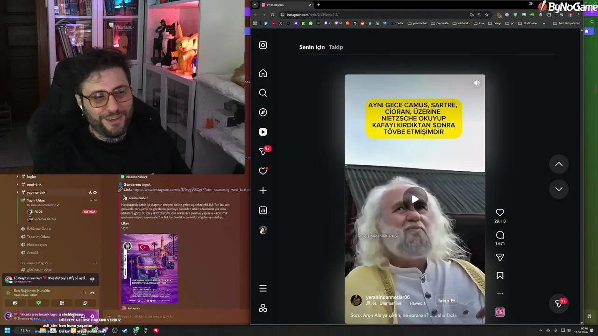The width and height of the screenshot is (598, 336).
Task: Open the Reels section in sidebar
Action: pyautogui.click(x=263, y=132)
